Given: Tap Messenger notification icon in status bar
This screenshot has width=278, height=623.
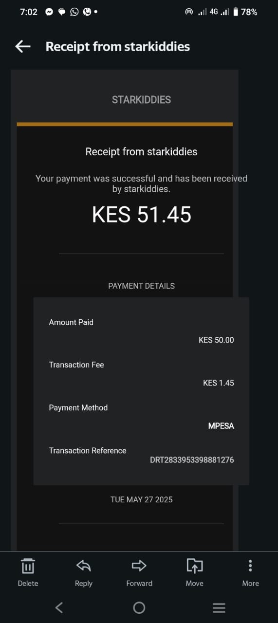Looking at the screenshot, I should [x=49, y=12].
